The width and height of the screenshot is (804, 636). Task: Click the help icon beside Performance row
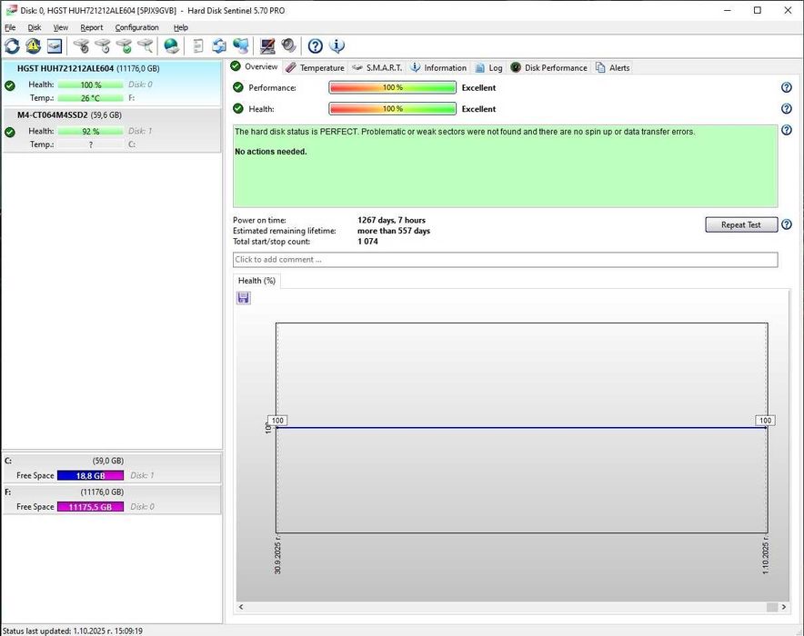coord(786,87)
